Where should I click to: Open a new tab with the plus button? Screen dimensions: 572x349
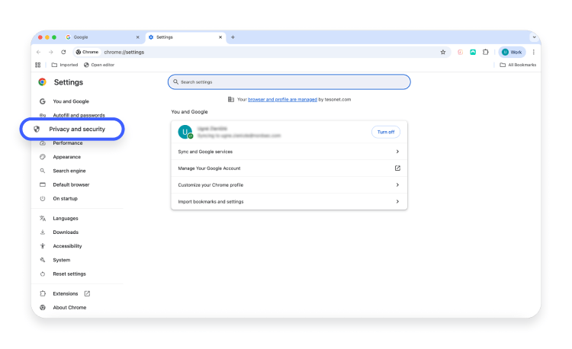click(233, 37)
